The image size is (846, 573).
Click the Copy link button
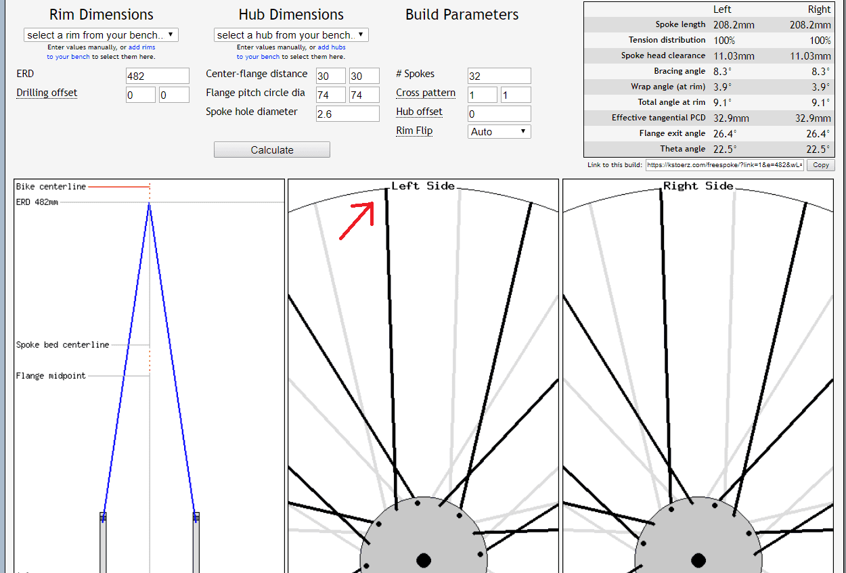point(820,165)
